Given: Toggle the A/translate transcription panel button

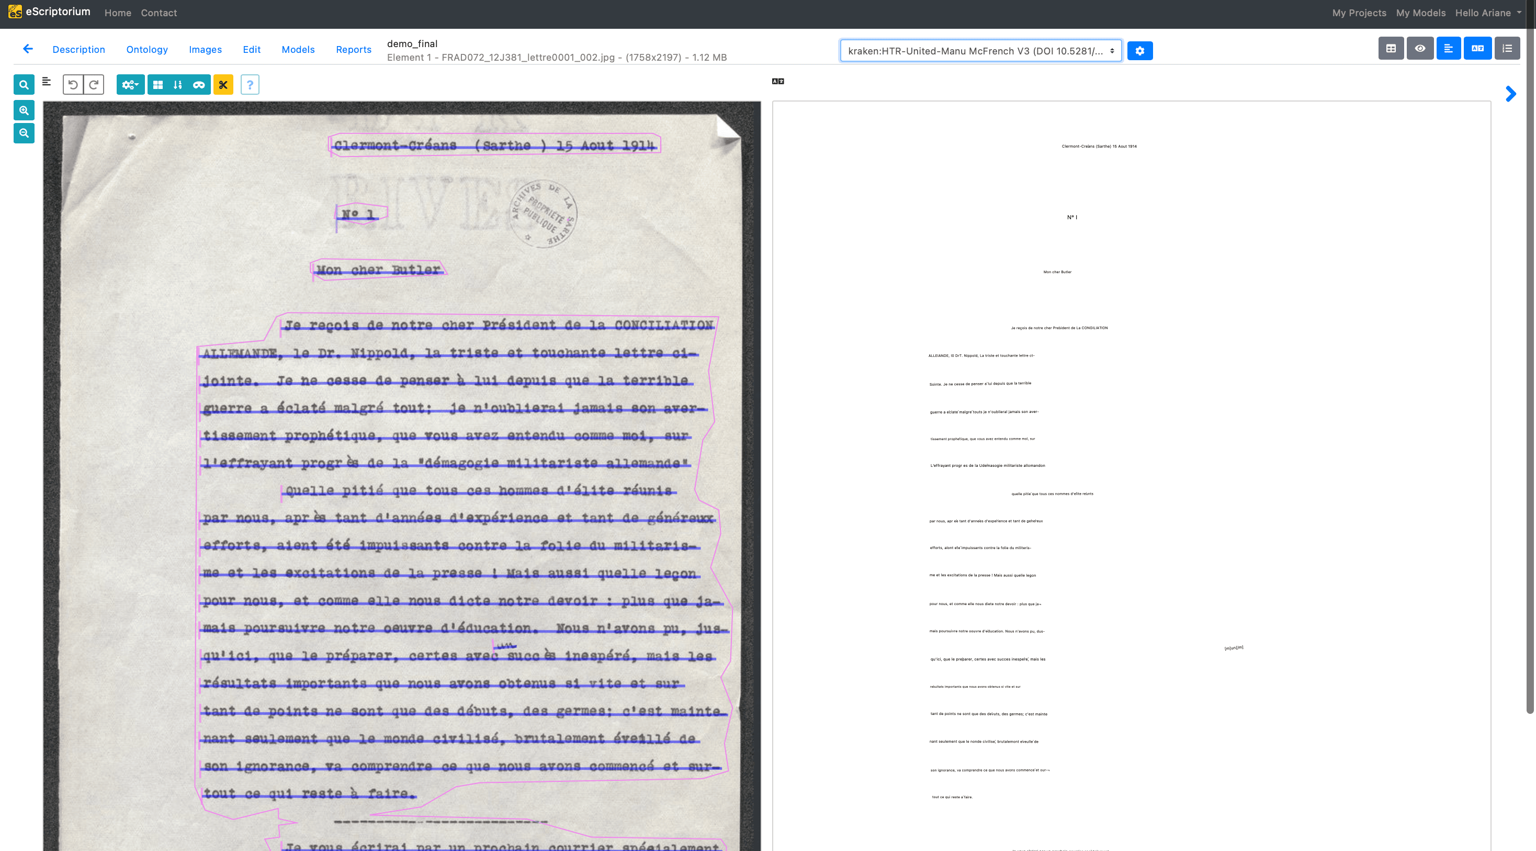Looking at the screenshot, I should point(1477,48).
